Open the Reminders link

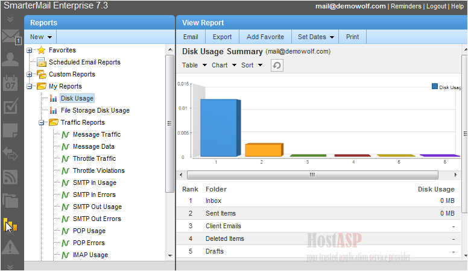[406, 6]
